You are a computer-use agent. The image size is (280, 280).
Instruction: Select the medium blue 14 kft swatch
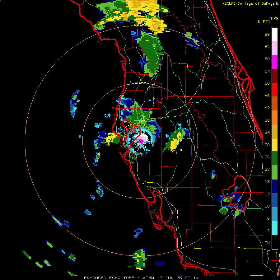[x=275, y=200]
